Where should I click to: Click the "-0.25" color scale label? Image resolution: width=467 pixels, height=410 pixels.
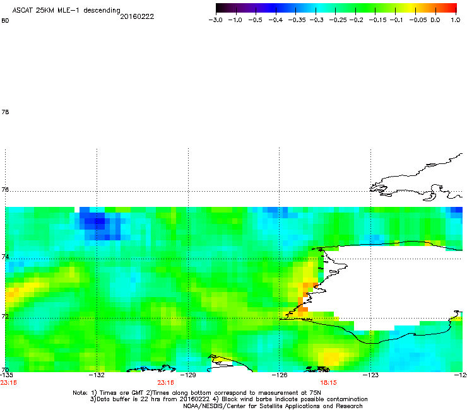coord(338,20)
